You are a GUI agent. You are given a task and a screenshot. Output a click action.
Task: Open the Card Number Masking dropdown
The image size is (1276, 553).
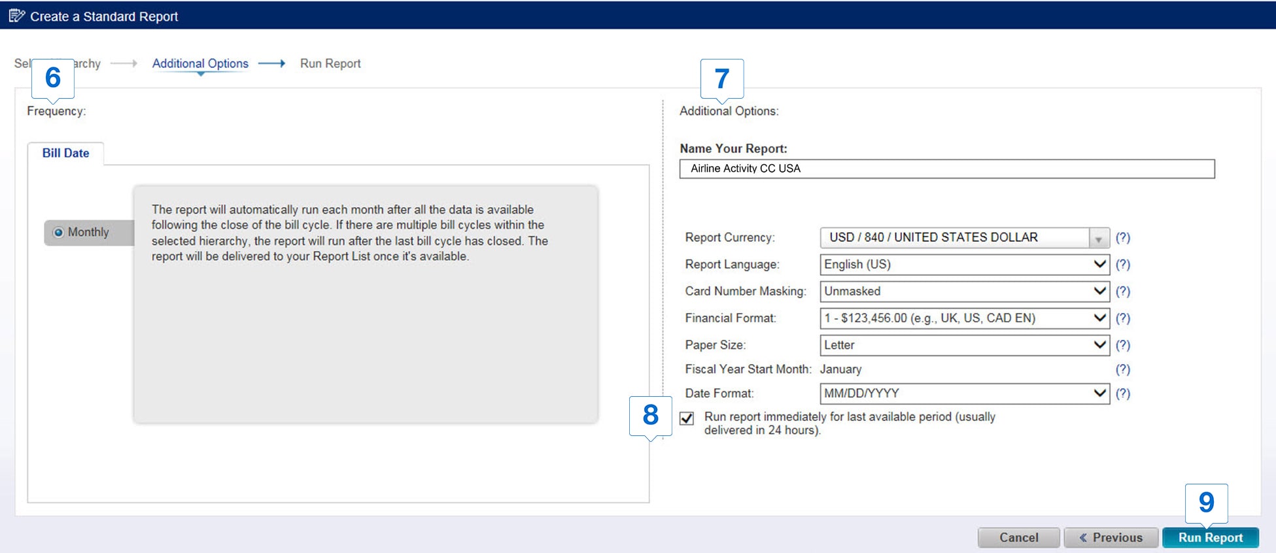pos(965,291)
